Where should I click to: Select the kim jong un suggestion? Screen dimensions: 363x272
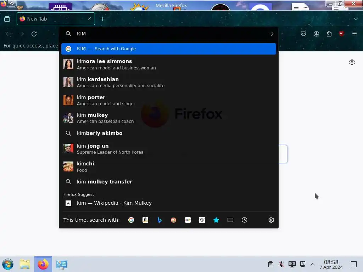pyautogui.click(x=169, y=149)
